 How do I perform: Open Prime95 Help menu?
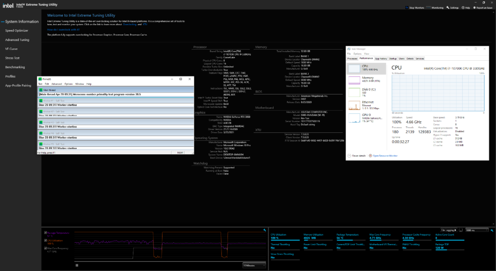89,84
